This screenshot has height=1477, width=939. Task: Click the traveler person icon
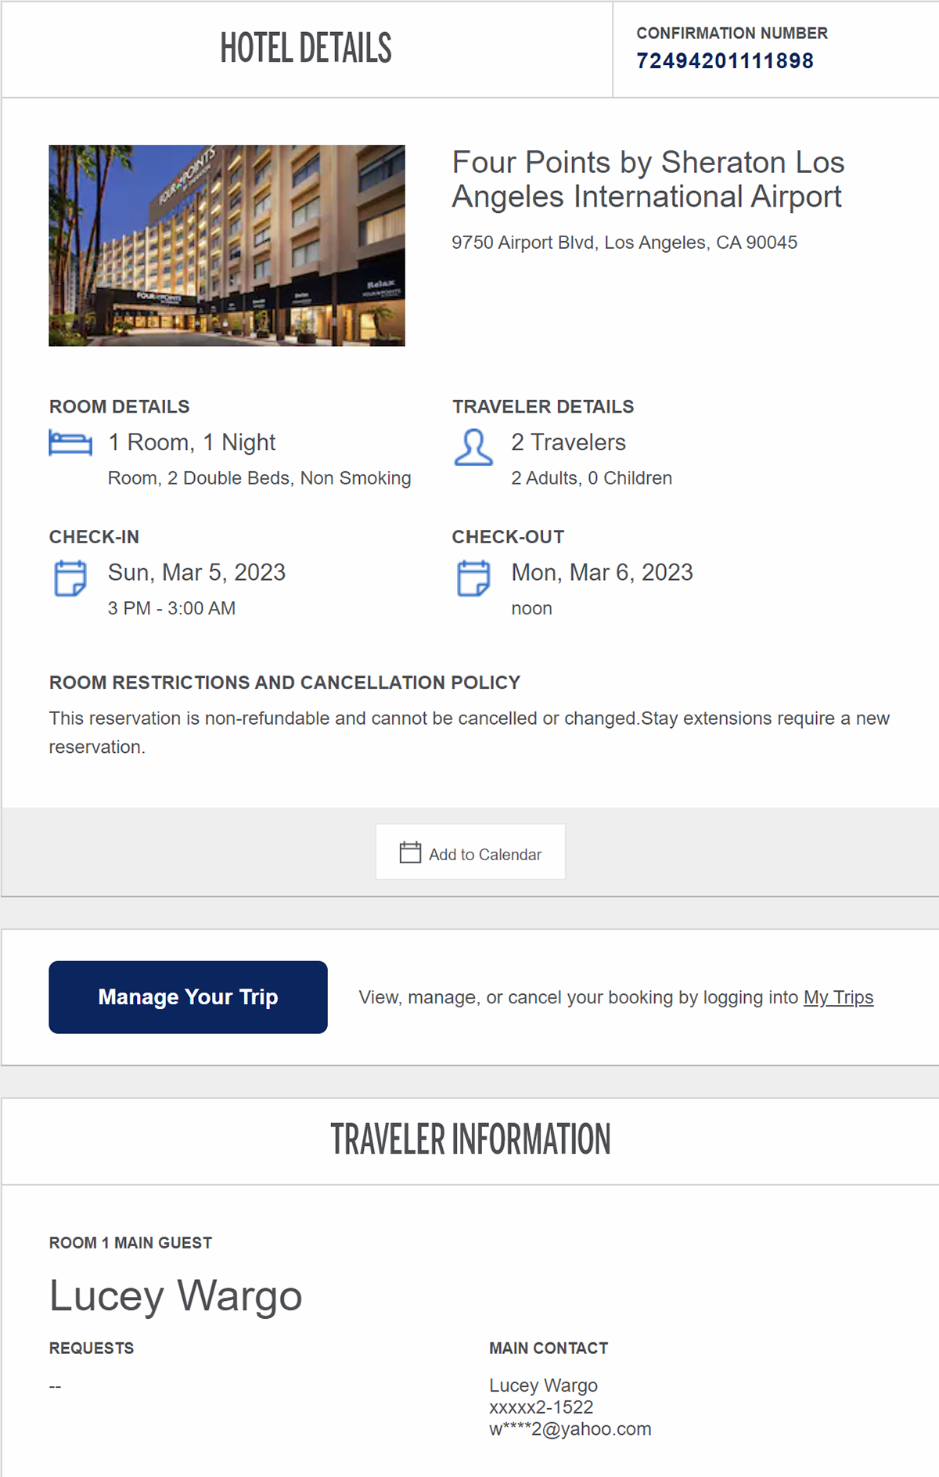[473, 447]
